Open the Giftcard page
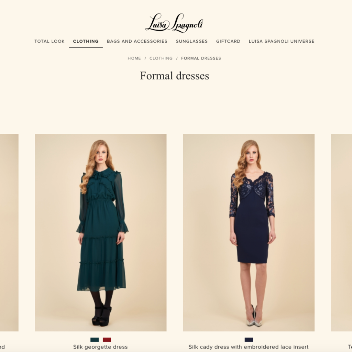Screen dimensions: 352x352 228,41
